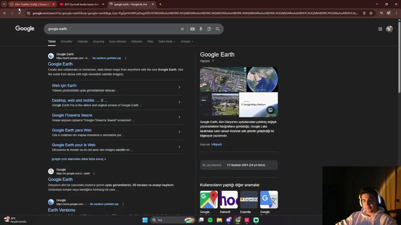Click the Google logo
Image resolution: width=401 pixels, height=225 pixels.
[25, 29]
